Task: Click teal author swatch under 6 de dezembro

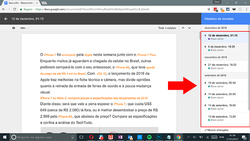Action: tap(209, 50)
